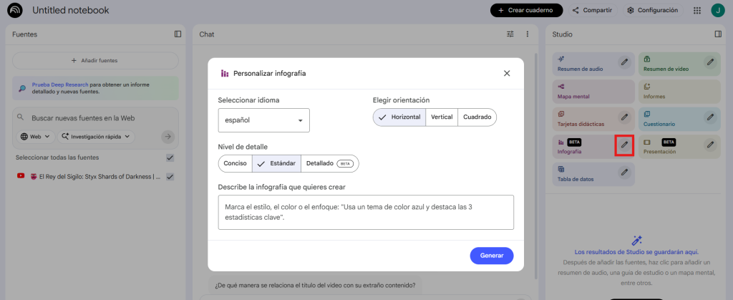The height and width of the screenshot is (300, 733).
Task: Click the Generar button
Action: [x=492, y=256]
